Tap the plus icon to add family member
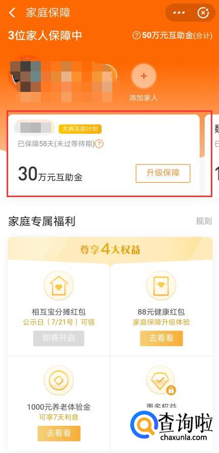Image resolution: width=219 pixels, height=453 pixels. click(x=143, y=76)
